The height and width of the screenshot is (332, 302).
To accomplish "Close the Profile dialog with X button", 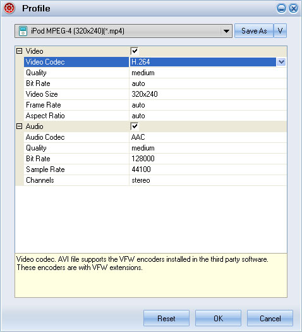I will tap(293, 9).
